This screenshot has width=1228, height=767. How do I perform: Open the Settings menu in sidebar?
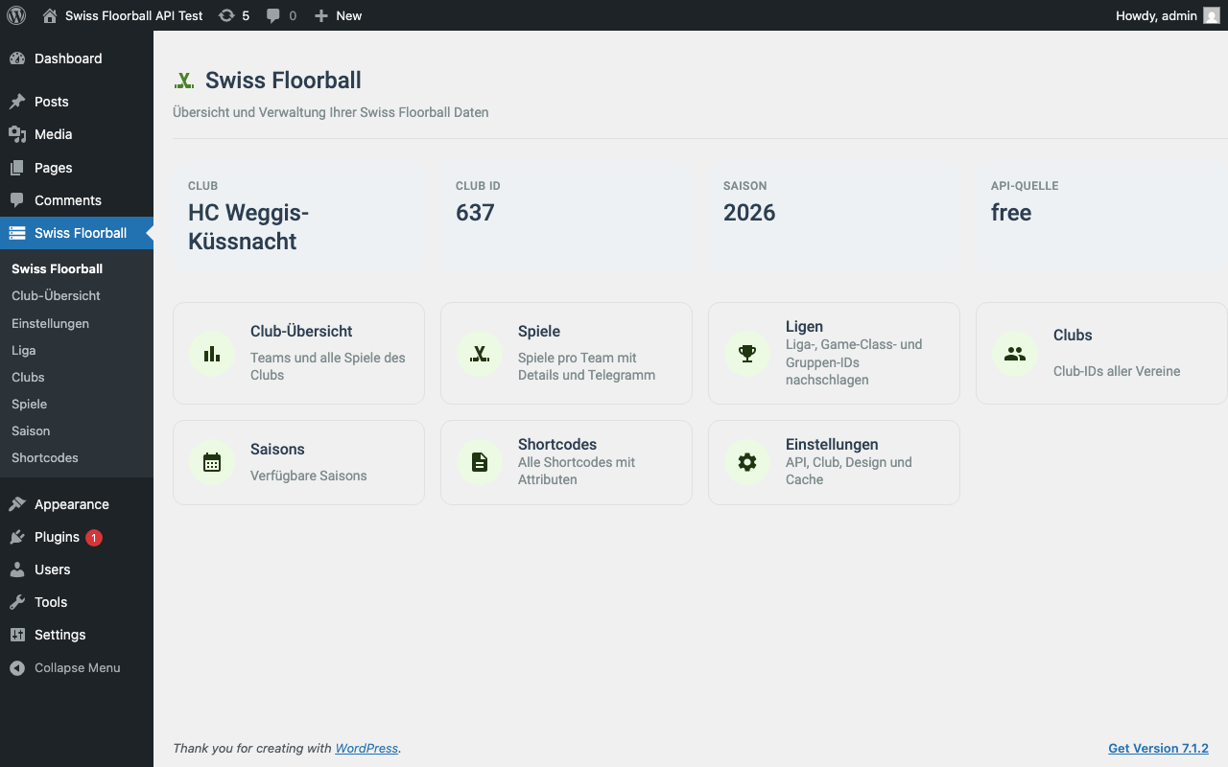(77, 635)
